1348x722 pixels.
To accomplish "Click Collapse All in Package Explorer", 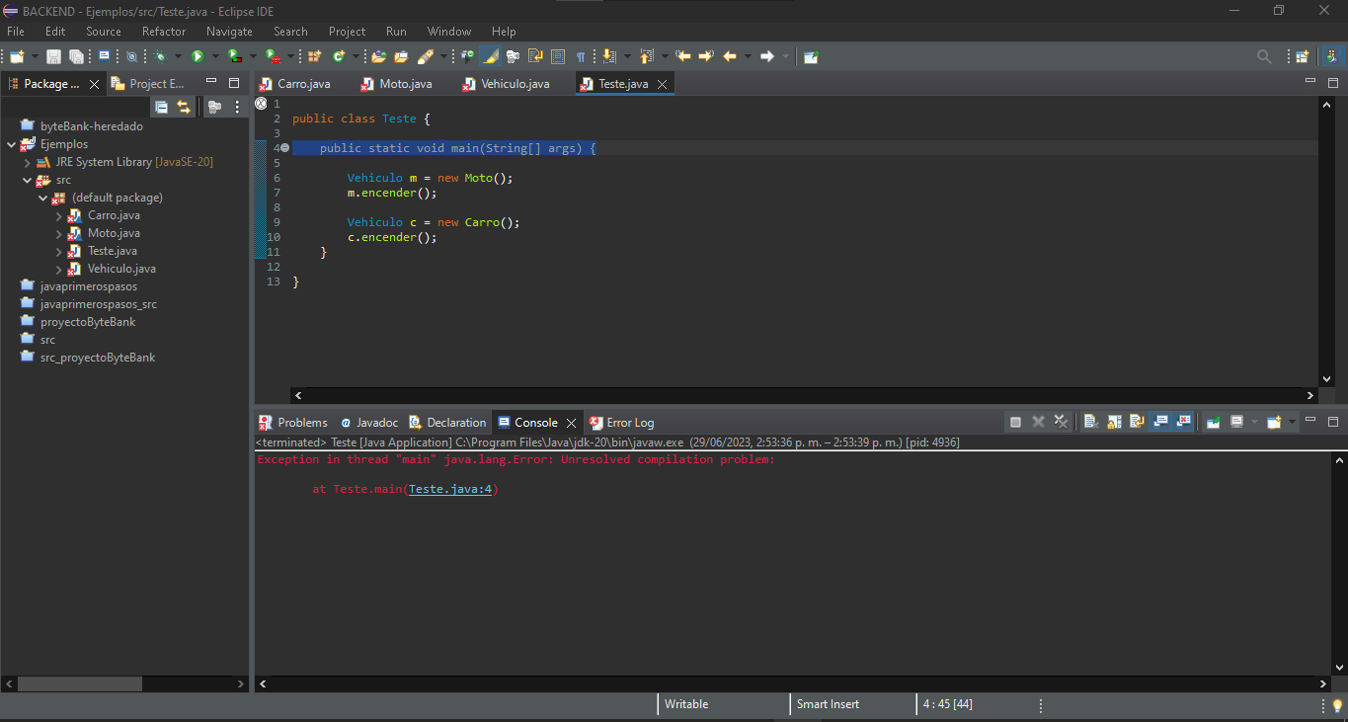I will coord(161,107).
